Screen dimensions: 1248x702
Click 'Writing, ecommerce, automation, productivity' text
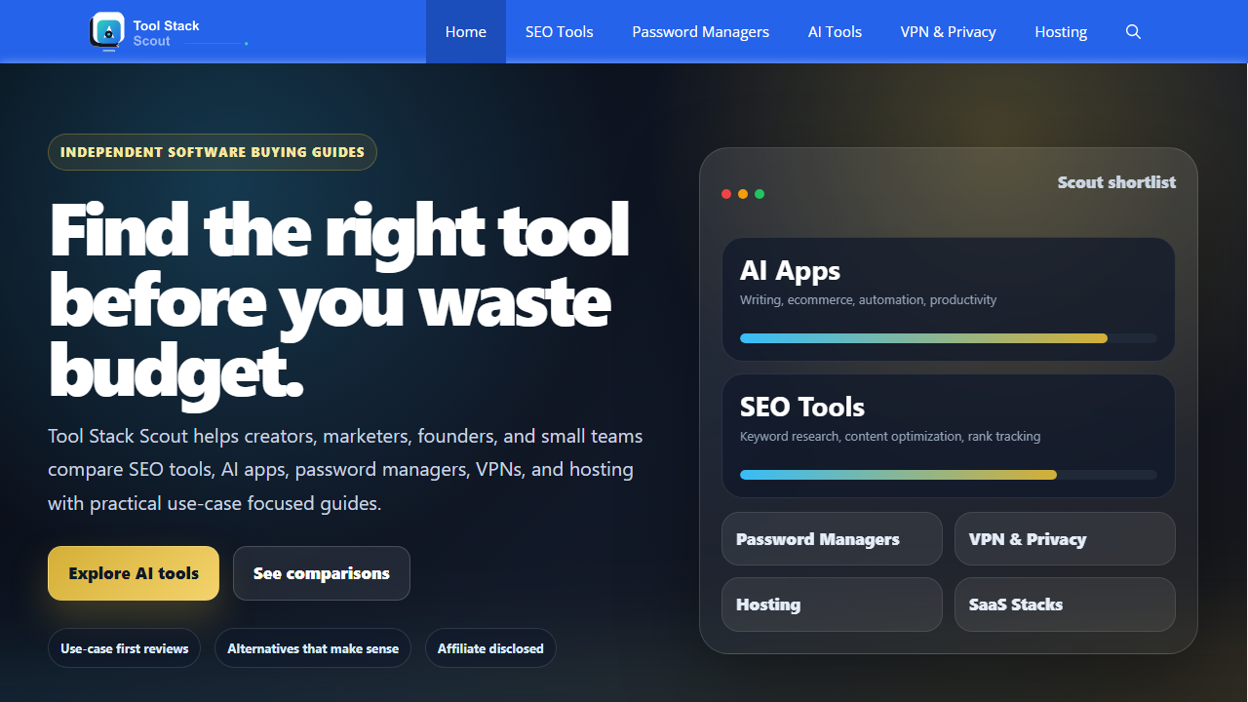tap(868, 300)
